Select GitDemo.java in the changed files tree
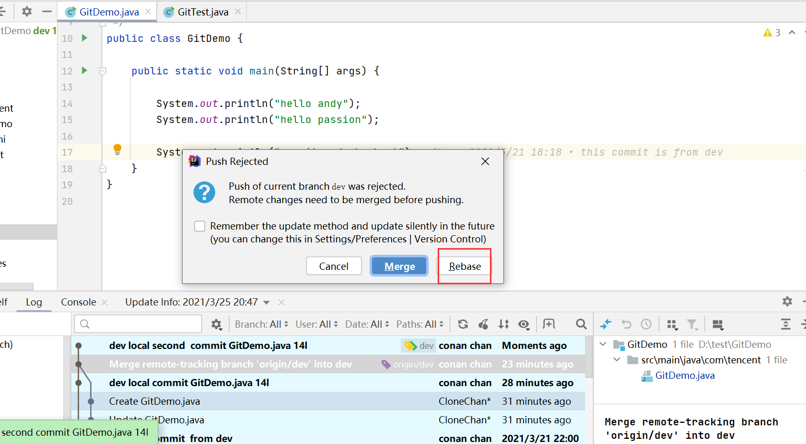 684,376
